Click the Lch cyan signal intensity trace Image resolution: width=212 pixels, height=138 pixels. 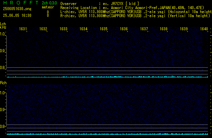107,76
